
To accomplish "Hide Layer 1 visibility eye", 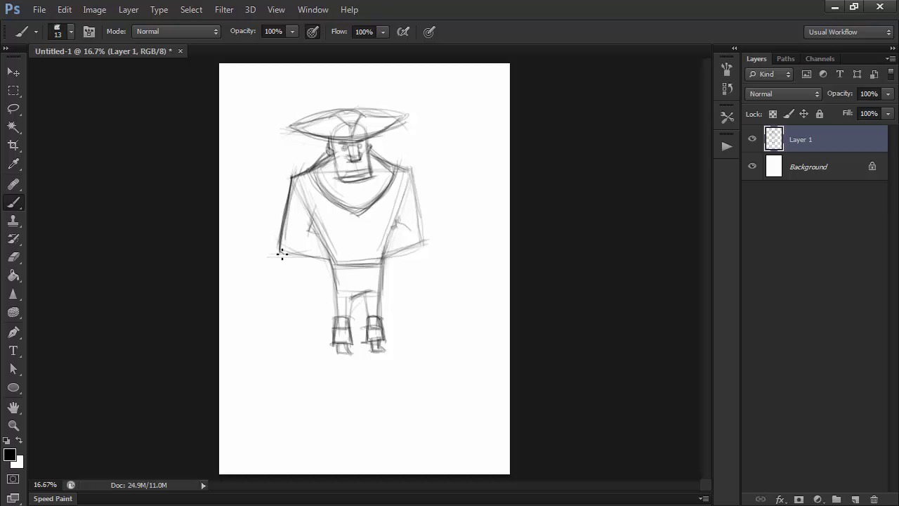I will point(752,139).
